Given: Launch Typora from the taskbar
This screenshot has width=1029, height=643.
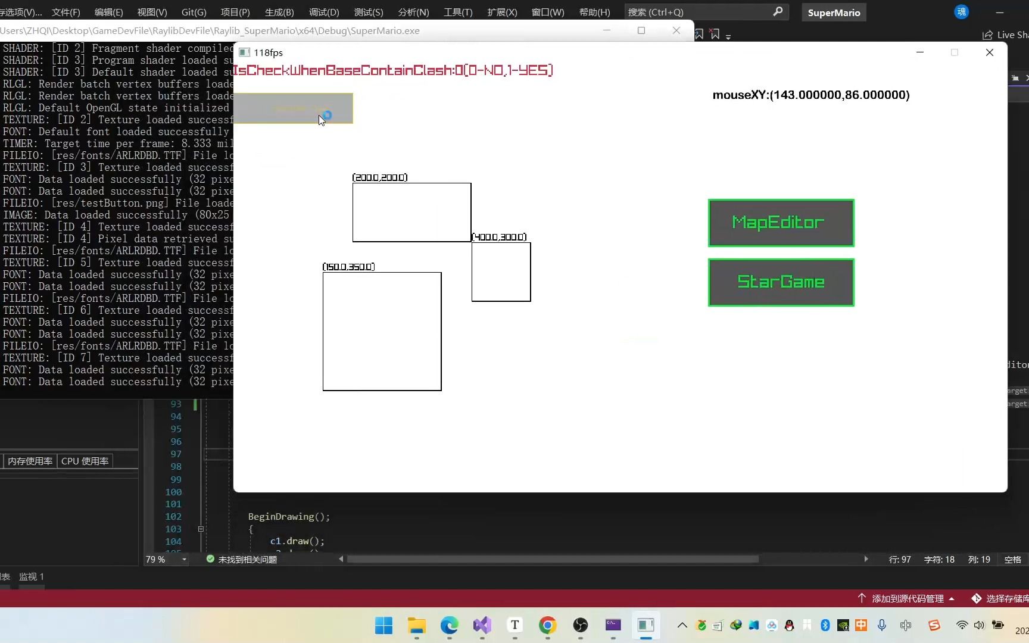Looking at the screenshot, I should point(514,626).
